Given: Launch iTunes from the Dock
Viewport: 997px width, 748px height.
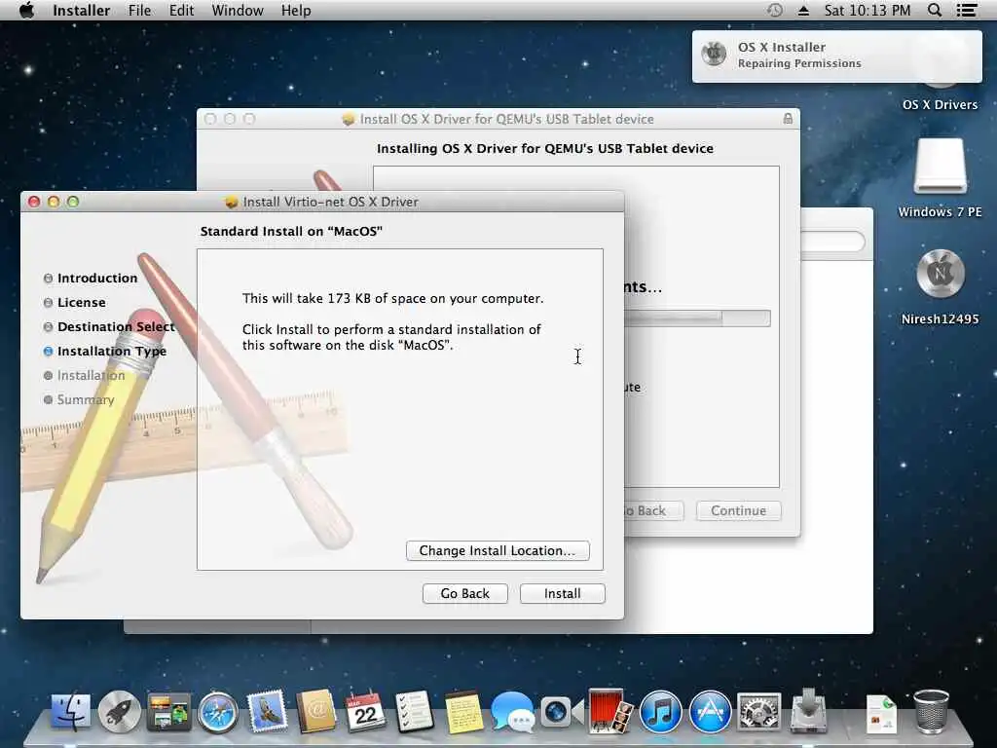Looking at the screenshot, I should tap(660, 712).
